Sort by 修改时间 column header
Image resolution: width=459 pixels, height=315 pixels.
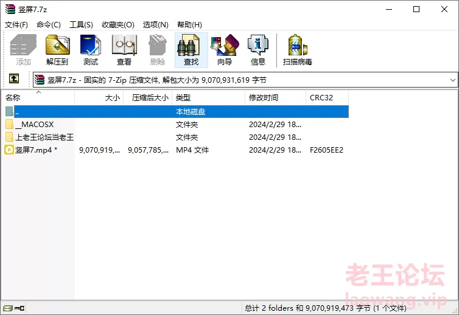point(275,98)
